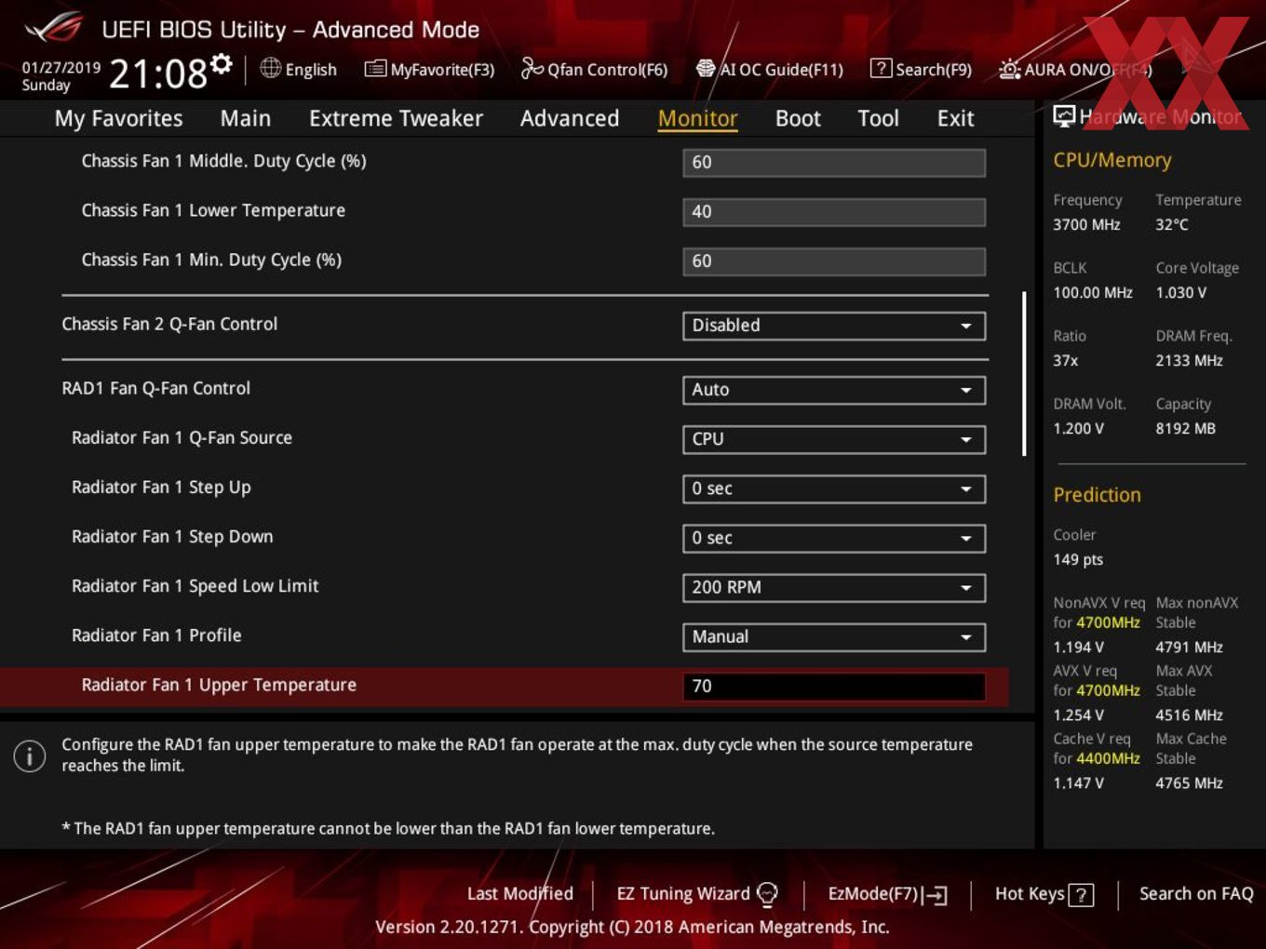Open Search on FAQ
Viewport: 1266px width, 949px height.
1196,894
